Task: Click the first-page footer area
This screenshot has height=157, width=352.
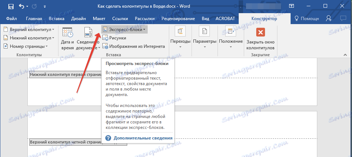Action: [x=172, y=92]
